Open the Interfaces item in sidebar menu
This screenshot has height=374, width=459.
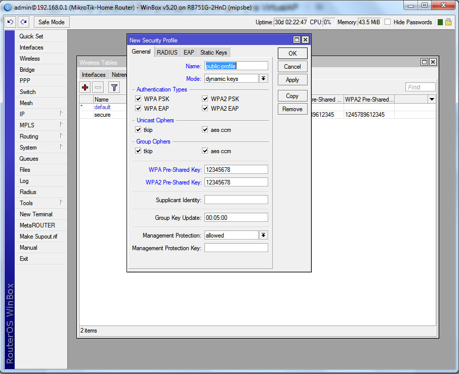31,48
